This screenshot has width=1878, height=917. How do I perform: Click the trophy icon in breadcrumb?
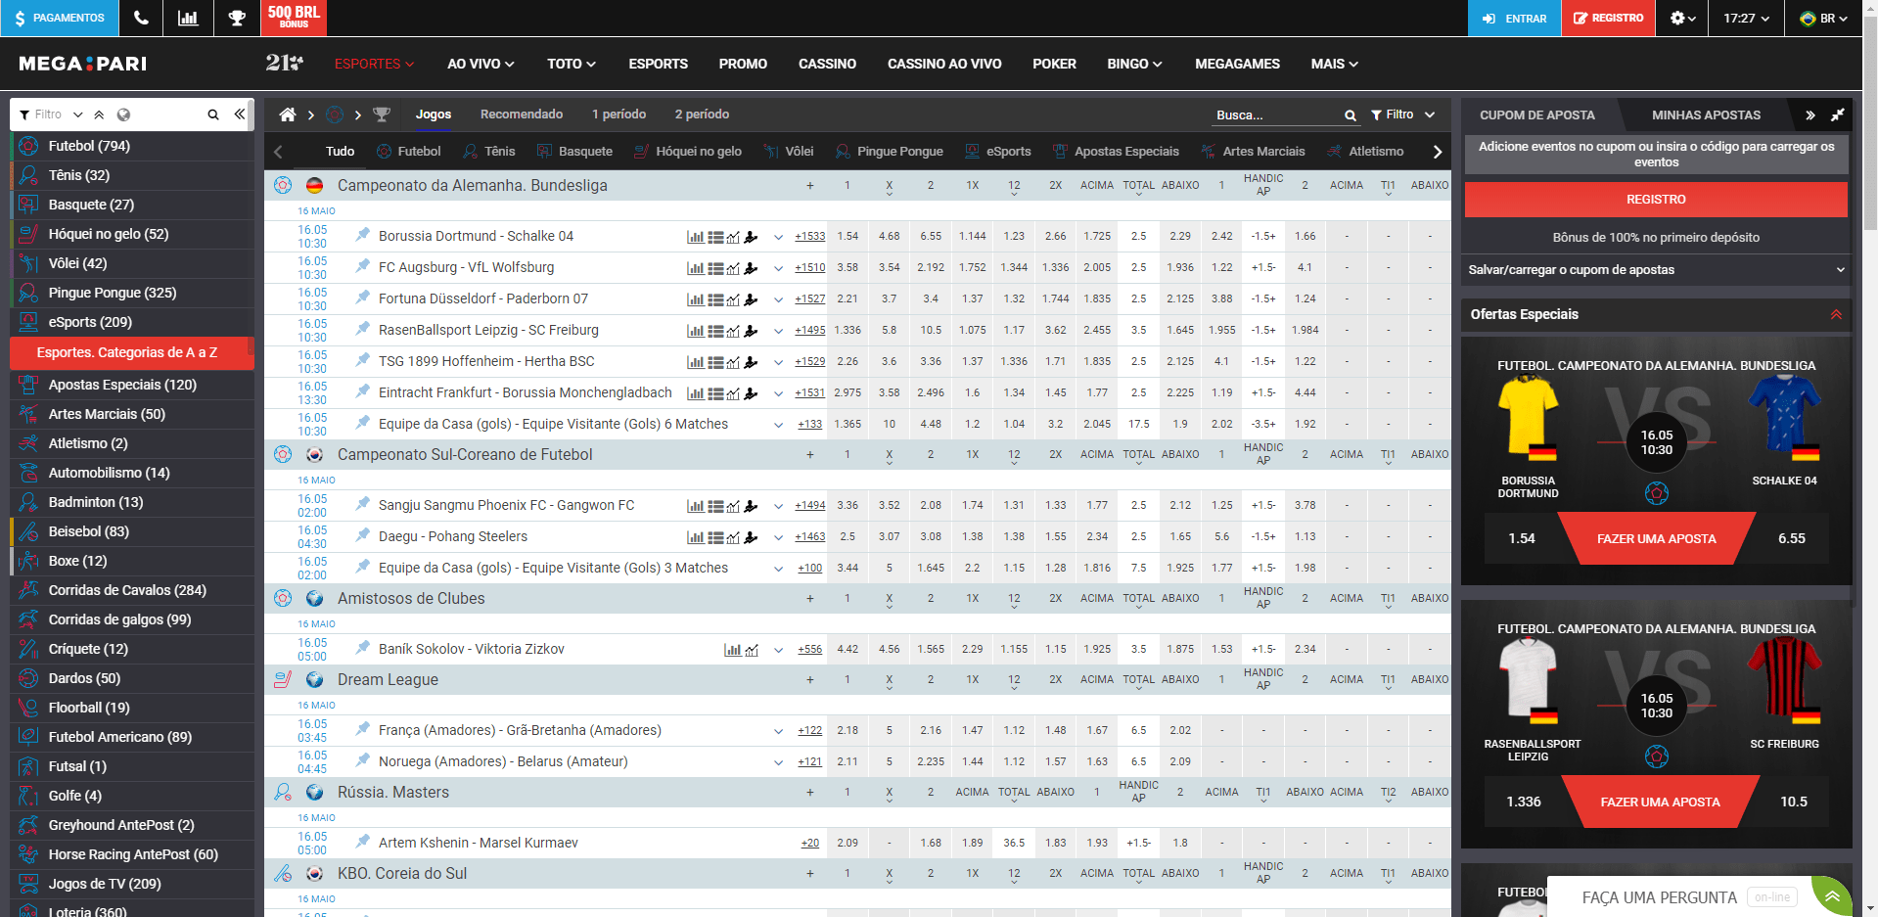click(x=382, y=115)
